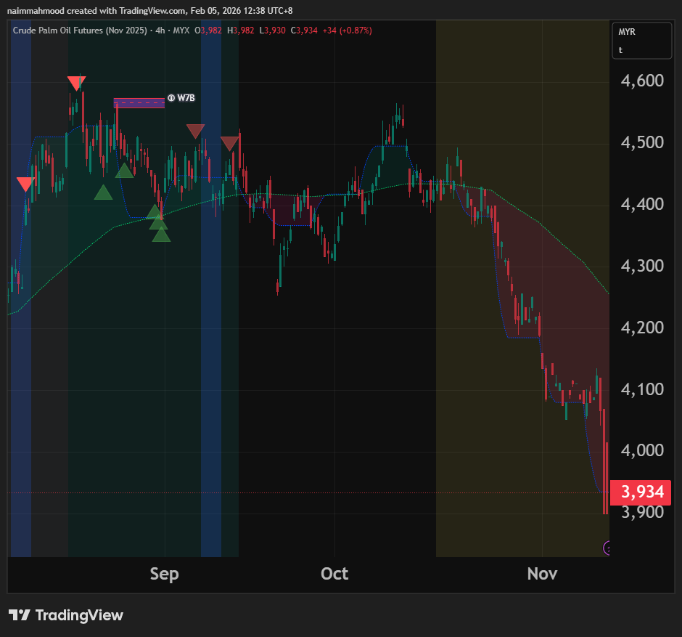
Task: Click the 4,600 level on price axis
Action: tap(643, 81)
